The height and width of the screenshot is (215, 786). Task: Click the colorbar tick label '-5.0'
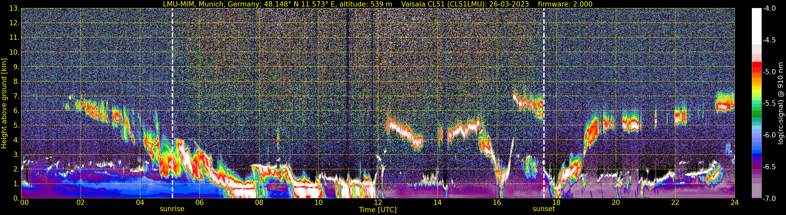[x=769, y=72]
